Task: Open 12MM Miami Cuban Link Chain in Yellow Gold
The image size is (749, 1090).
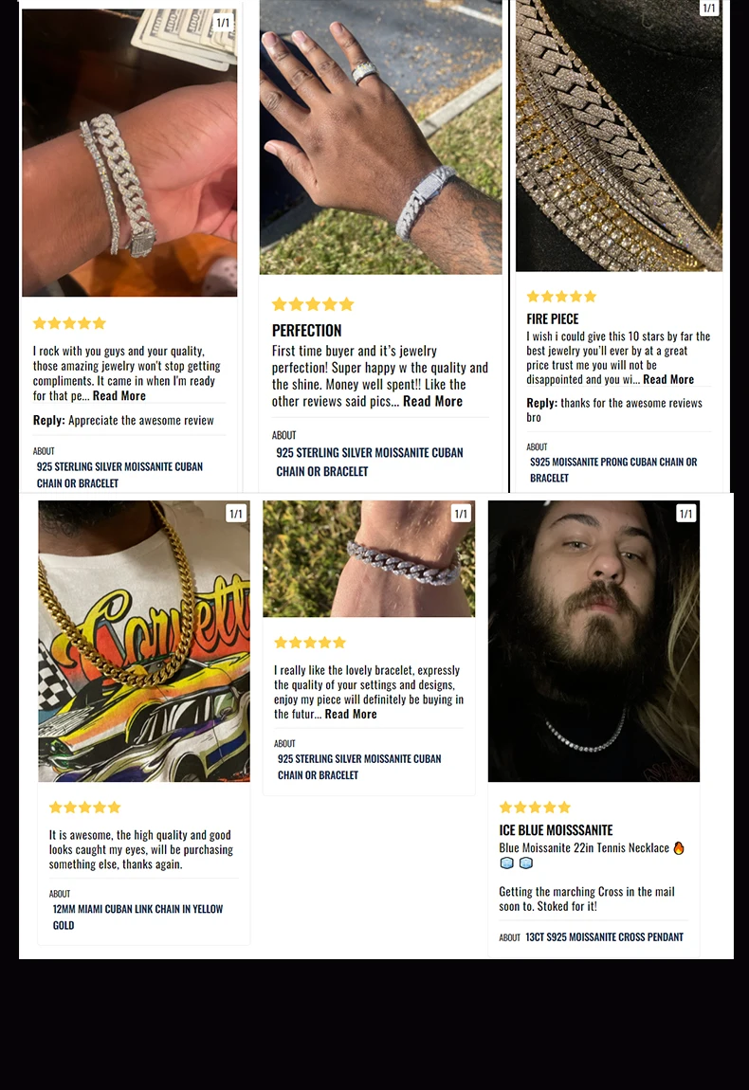Action: pos(137,917)
